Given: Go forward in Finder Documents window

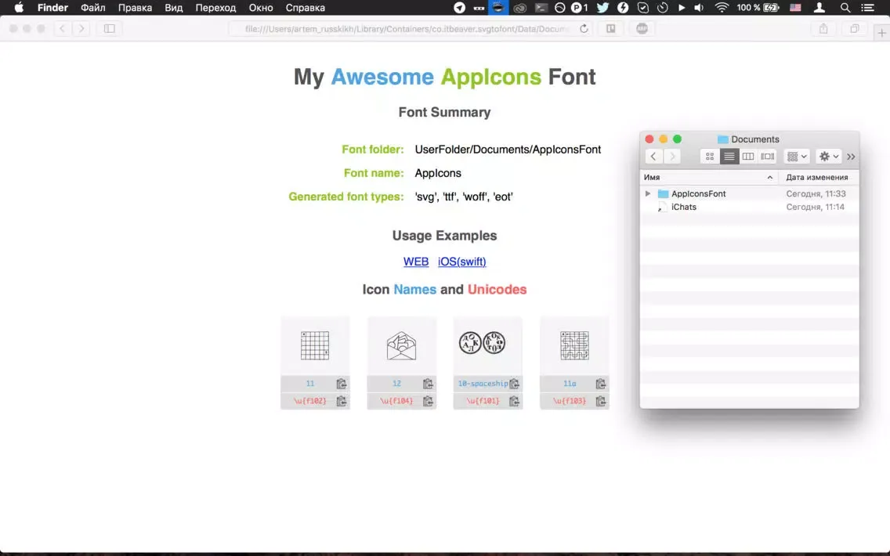Looking at the screenshot, I should (672, 157).
